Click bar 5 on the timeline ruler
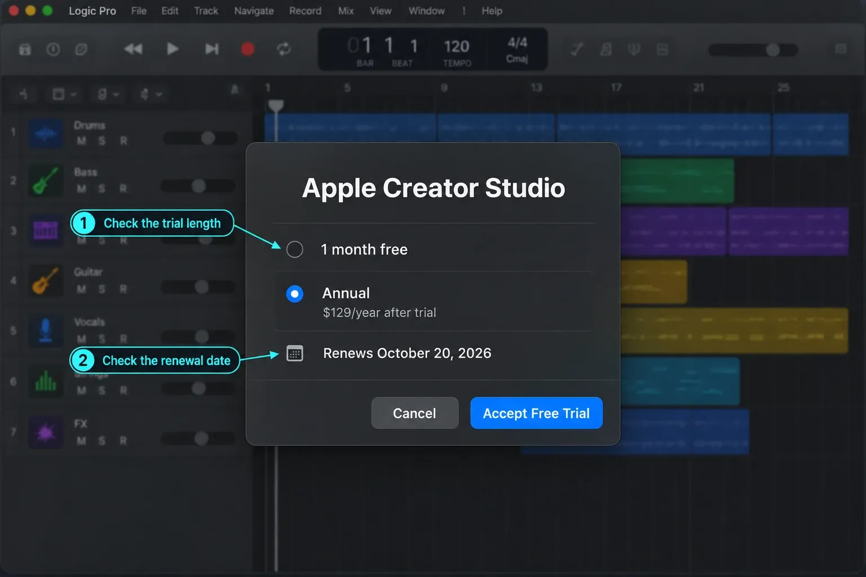This screenshot has height=577, width=866. coord(347,88)
